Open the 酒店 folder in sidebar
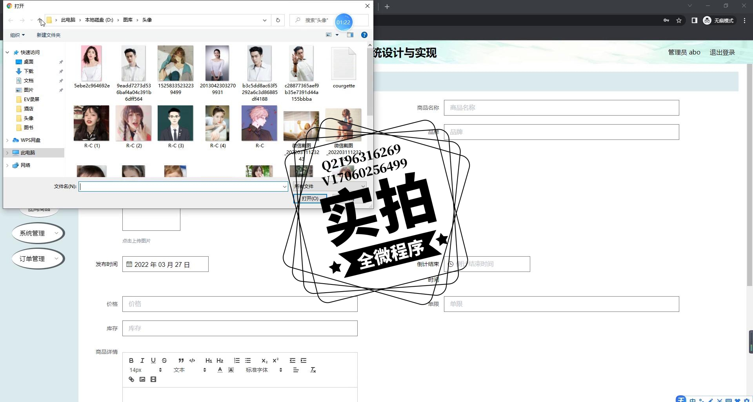753x402 pixels. (29, 109)
